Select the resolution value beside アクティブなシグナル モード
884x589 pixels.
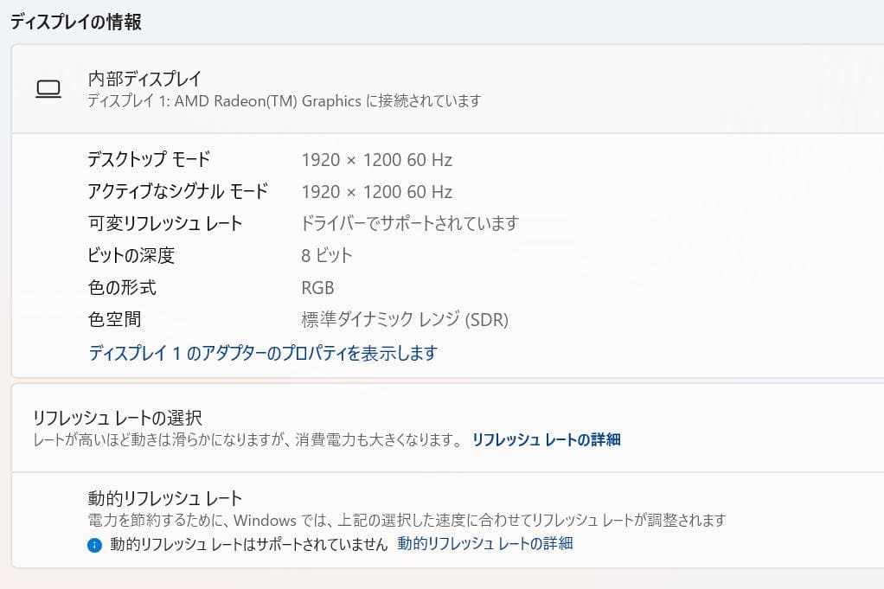pos(376,192)
